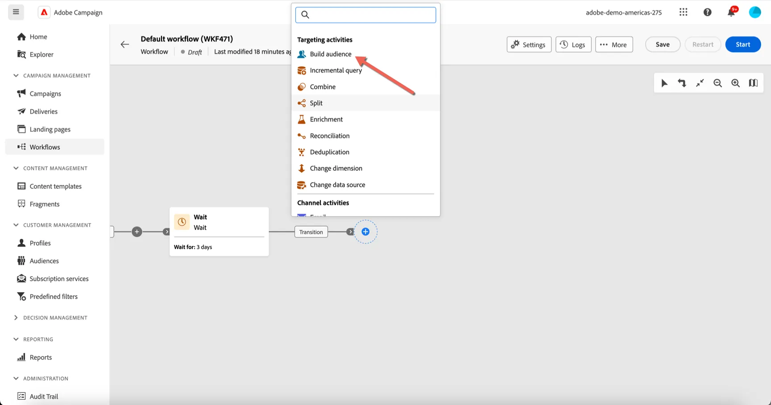The height and width of the screenshot is (405, 771).
Task: Open Workflows in the sidebar
Action: (54, 147)
